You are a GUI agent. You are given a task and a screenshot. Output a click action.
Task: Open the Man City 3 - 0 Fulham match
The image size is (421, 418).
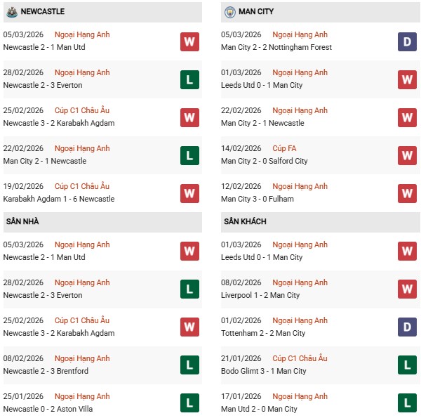point(257,199)
